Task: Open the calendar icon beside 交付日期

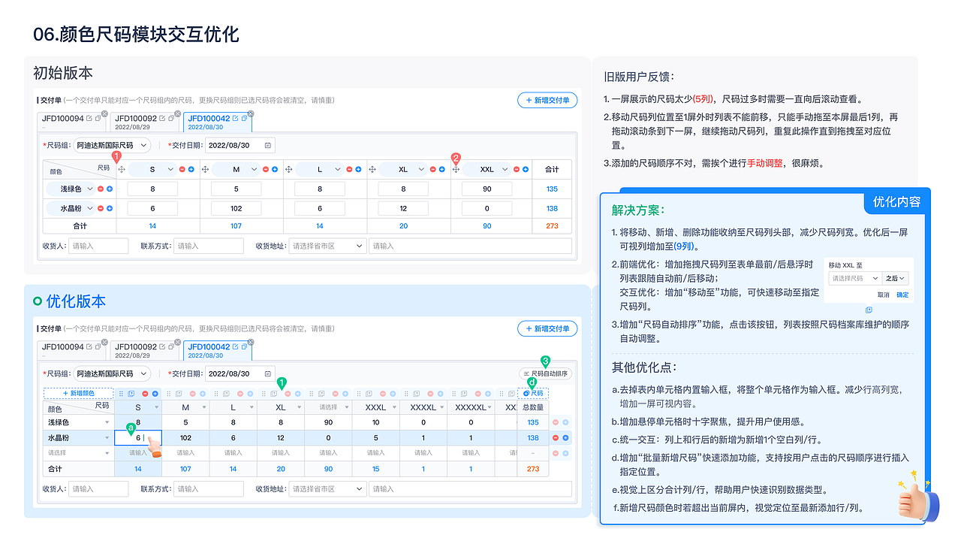Action: point(268,145)
